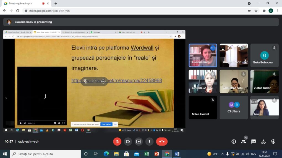Unmute the microphone in Meet controls
This screenshot has height=158, width=282.
pos(117,141)
